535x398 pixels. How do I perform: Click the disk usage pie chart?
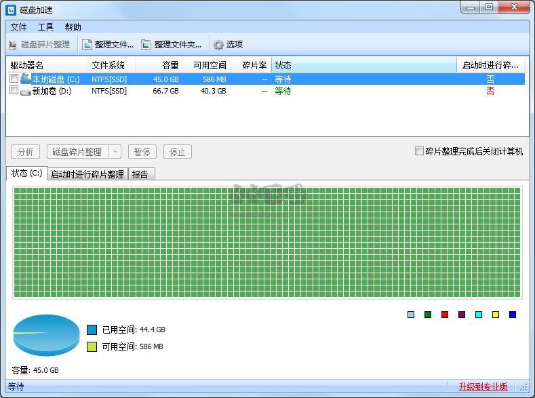(x=46, y=335)
